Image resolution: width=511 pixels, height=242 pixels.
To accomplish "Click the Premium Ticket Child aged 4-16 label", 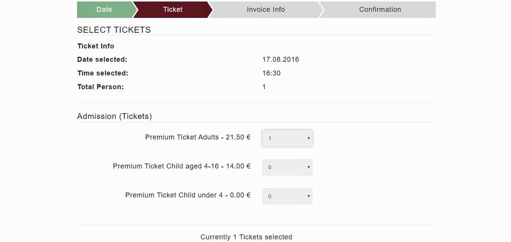I will click(182, 166).
